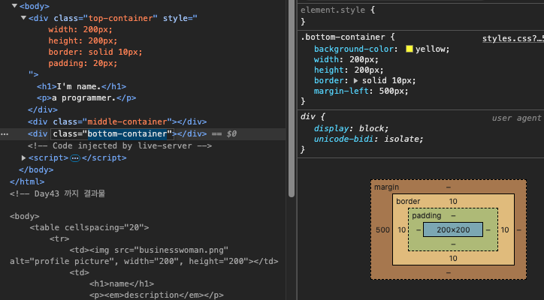Click the table cellspacing="20" line

[x=89, y=227]
